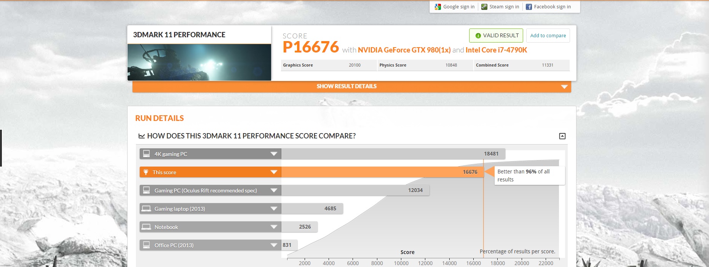Expand the This score dropdown arrow
This screenshot has width=709, height=267.
click(273, 172)
